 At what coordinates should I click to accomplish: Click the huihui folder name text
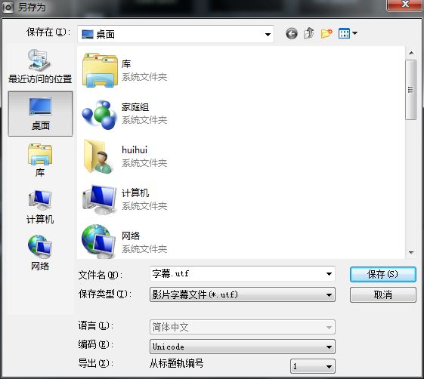pos(135,150)
